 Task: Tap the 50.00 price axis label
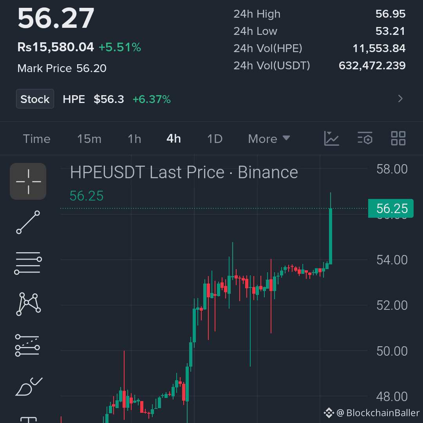tap(392, 351)
